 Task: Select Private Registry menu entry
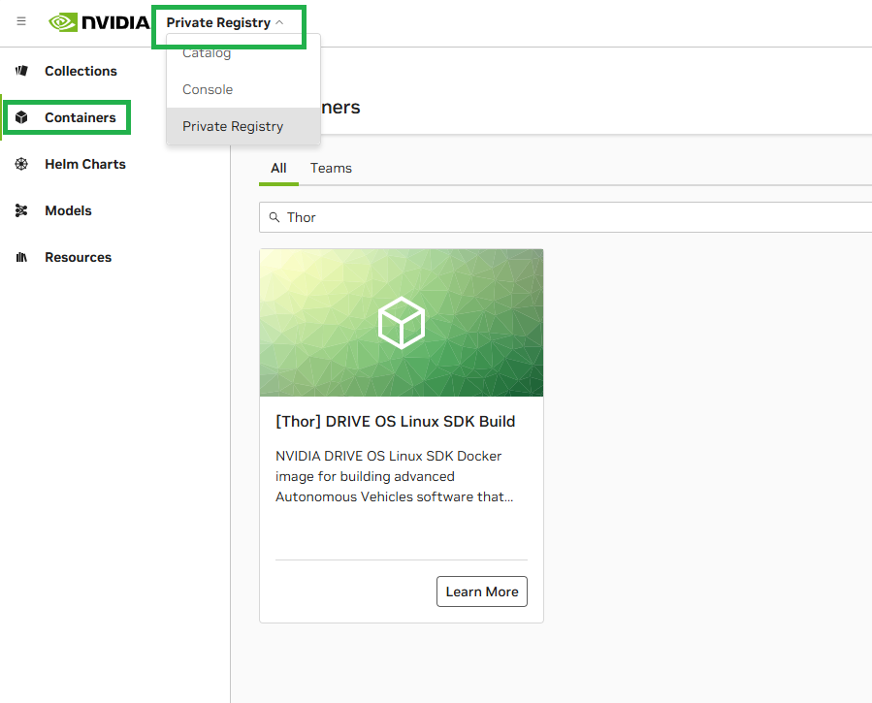[243, 126]
